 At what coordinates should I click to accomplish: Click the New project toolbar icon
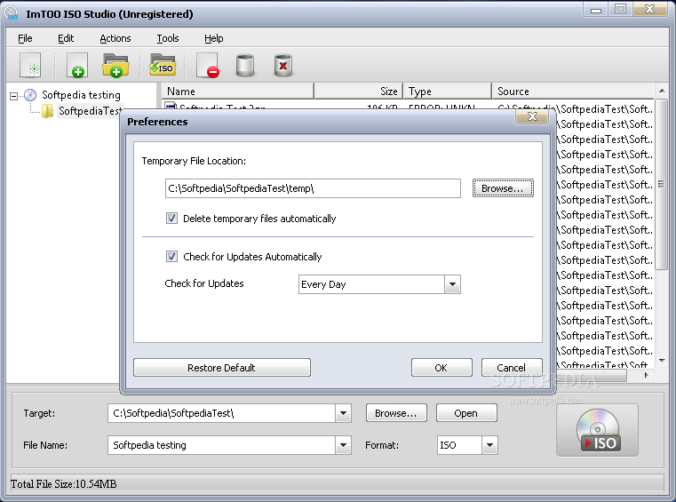[x=30, y=66]
